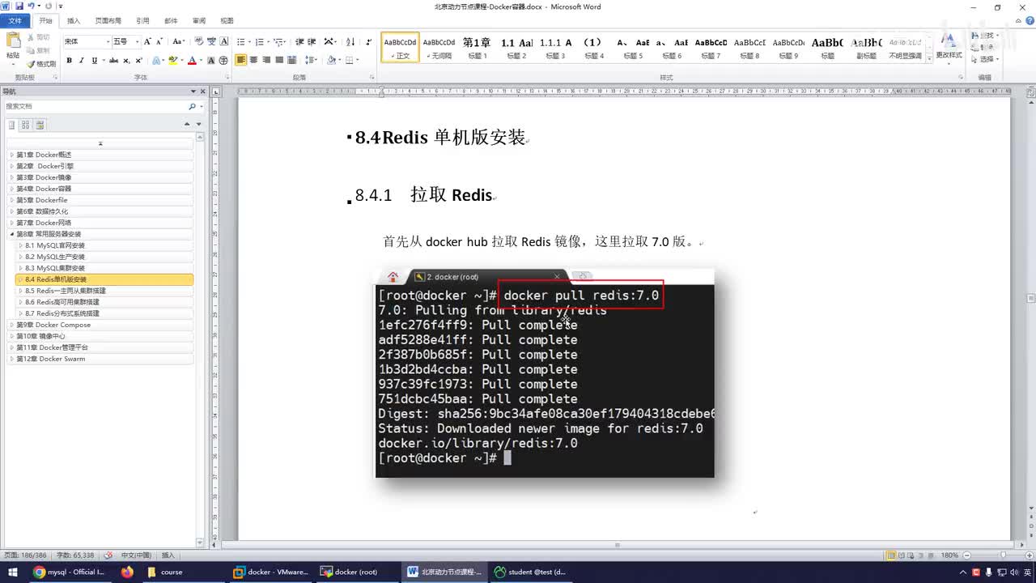Switch to the Page Layout (页面布局) tab
The height and width of the screenshot is (583, 1036).
108,21
